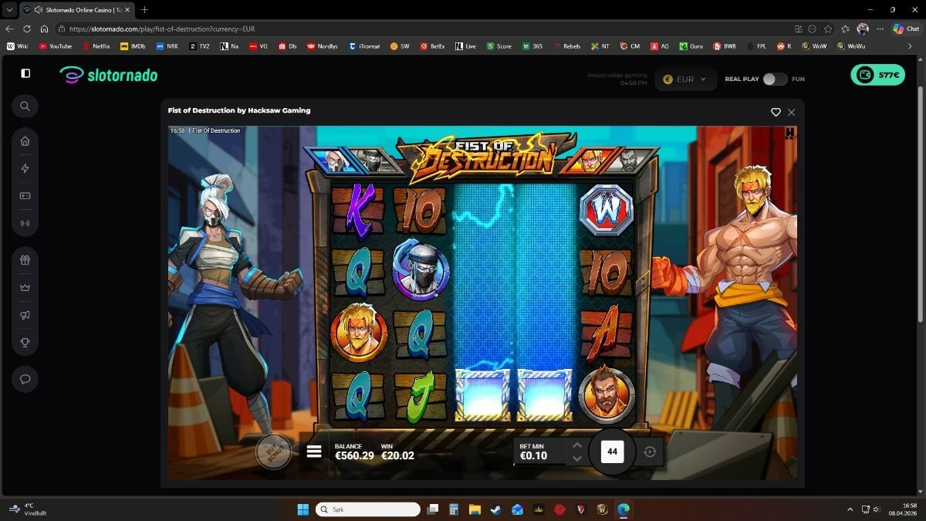926x521 pixels.
Task: Open the chat bubble support icon
Action: (x=25, y=379)
